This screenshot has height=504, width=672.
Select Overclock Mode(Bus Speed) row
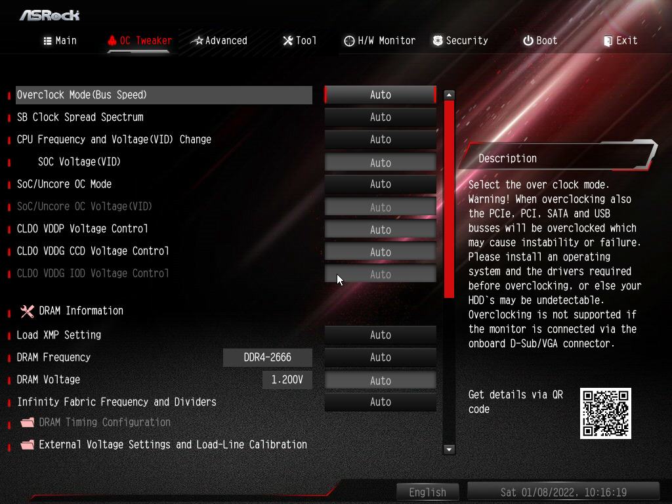163,94
